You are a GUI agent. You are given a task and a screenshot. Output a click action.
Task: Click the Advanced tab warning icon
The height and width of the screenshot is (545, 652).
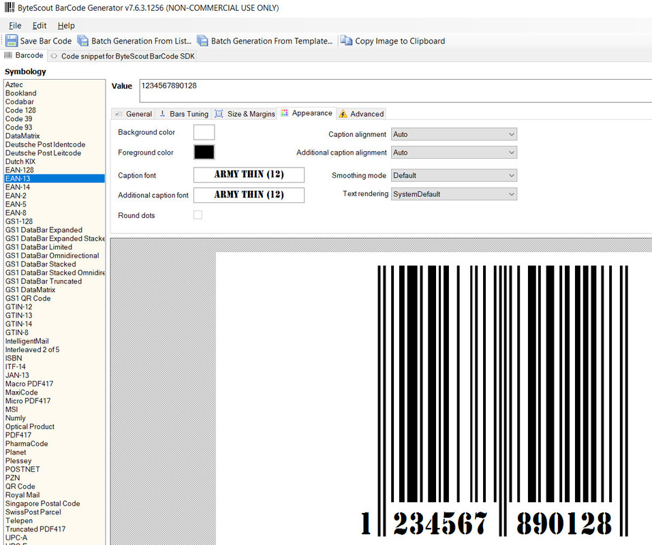(x=343, y=114)
